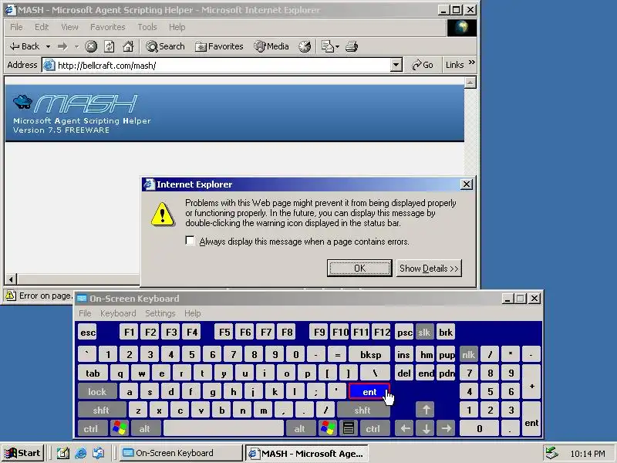Click the Mail icon in IE toolbar
Viewport: 617px width, 463px height.
(x=327, y=46)
